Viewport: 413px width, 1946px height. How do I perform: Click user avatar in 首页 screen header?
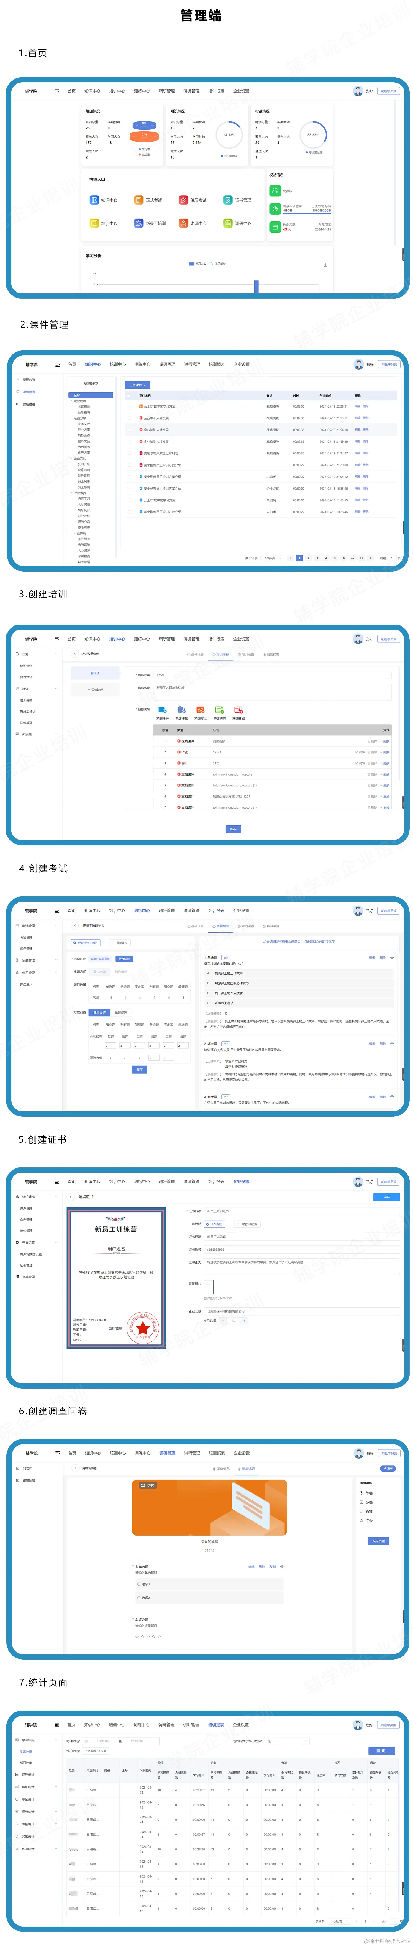coord(358,91)
